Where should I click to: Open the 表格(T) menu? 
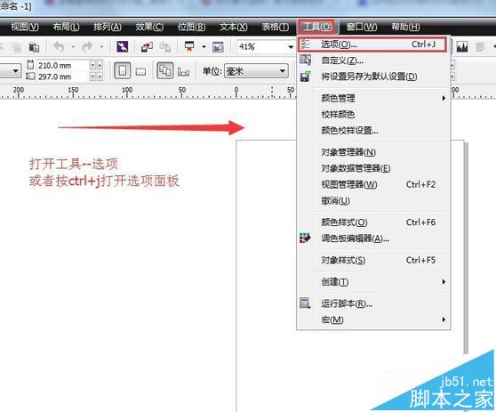pos(276,27)
